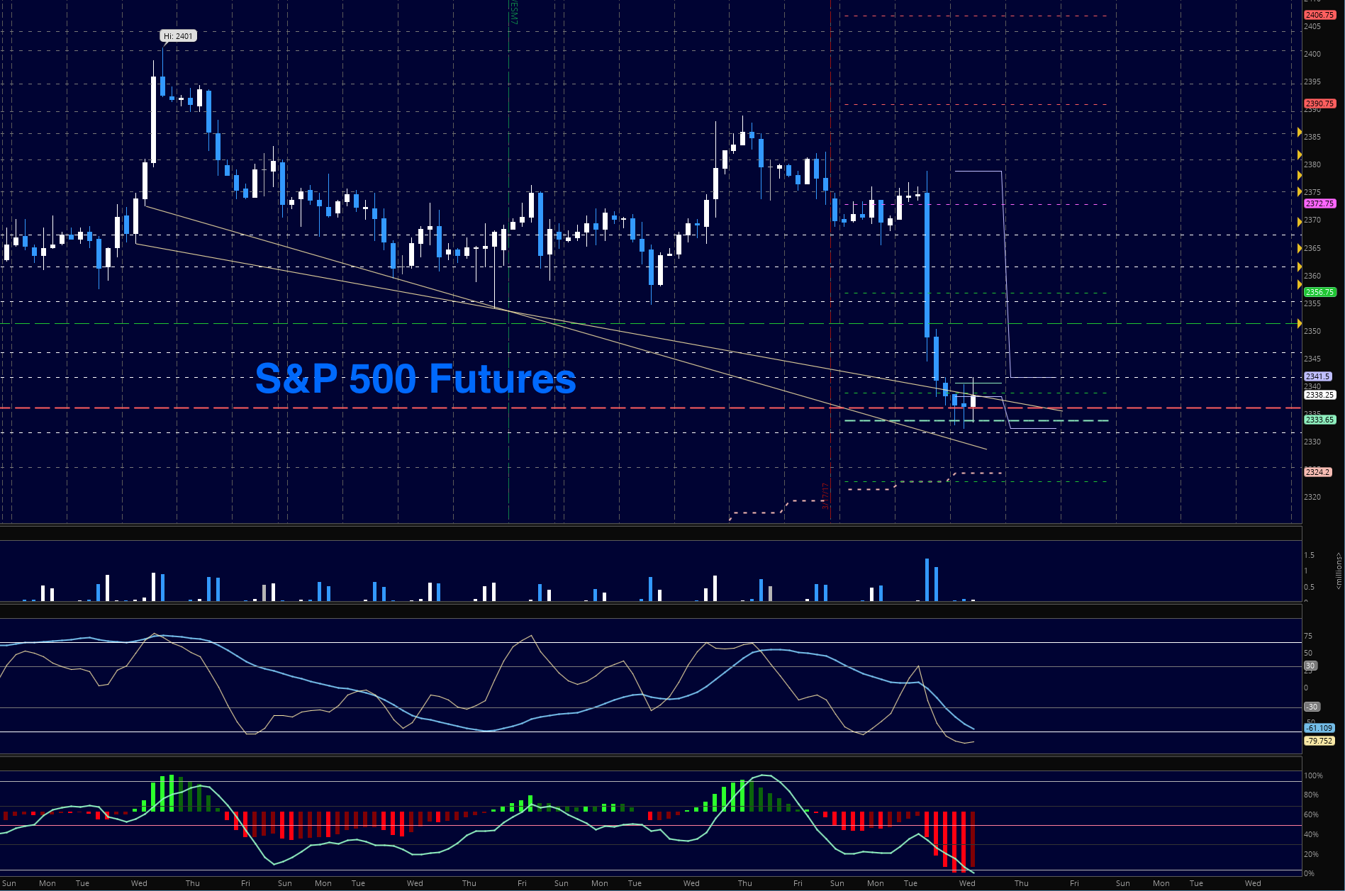The width and height of the screenshot is (1345, 891).
Task: Click the 2330 price axis label
Action: coord(1312,442)
